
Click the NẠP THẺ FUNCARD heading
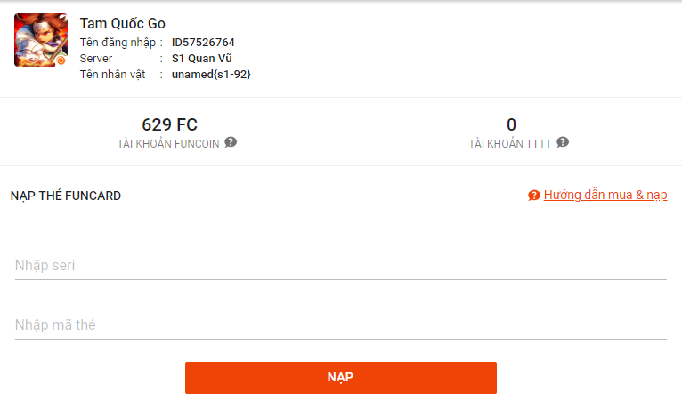[x=66, y=196]
